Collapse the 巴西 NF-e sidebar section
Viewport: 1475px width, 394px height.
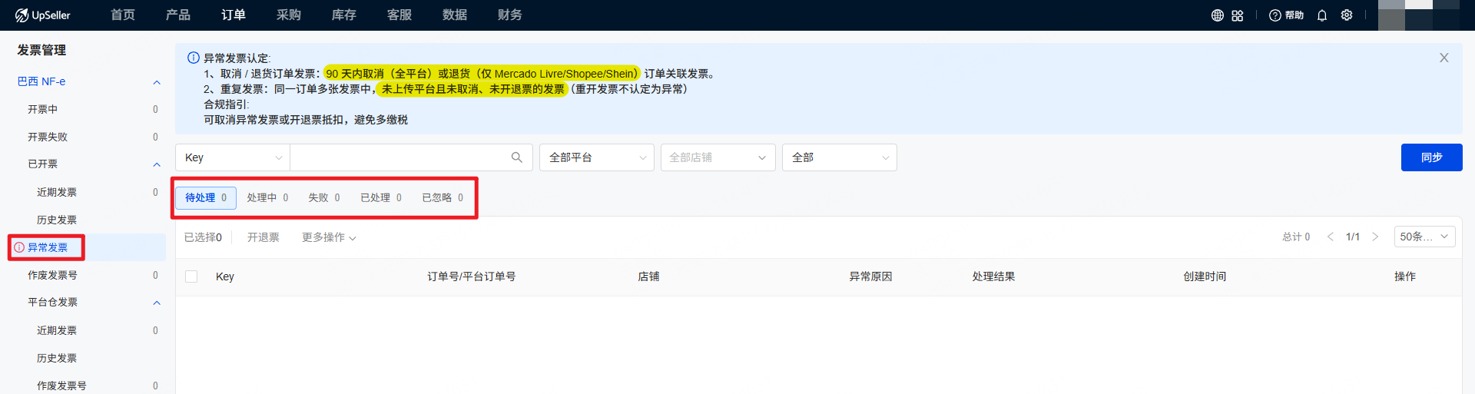(157, 82)
